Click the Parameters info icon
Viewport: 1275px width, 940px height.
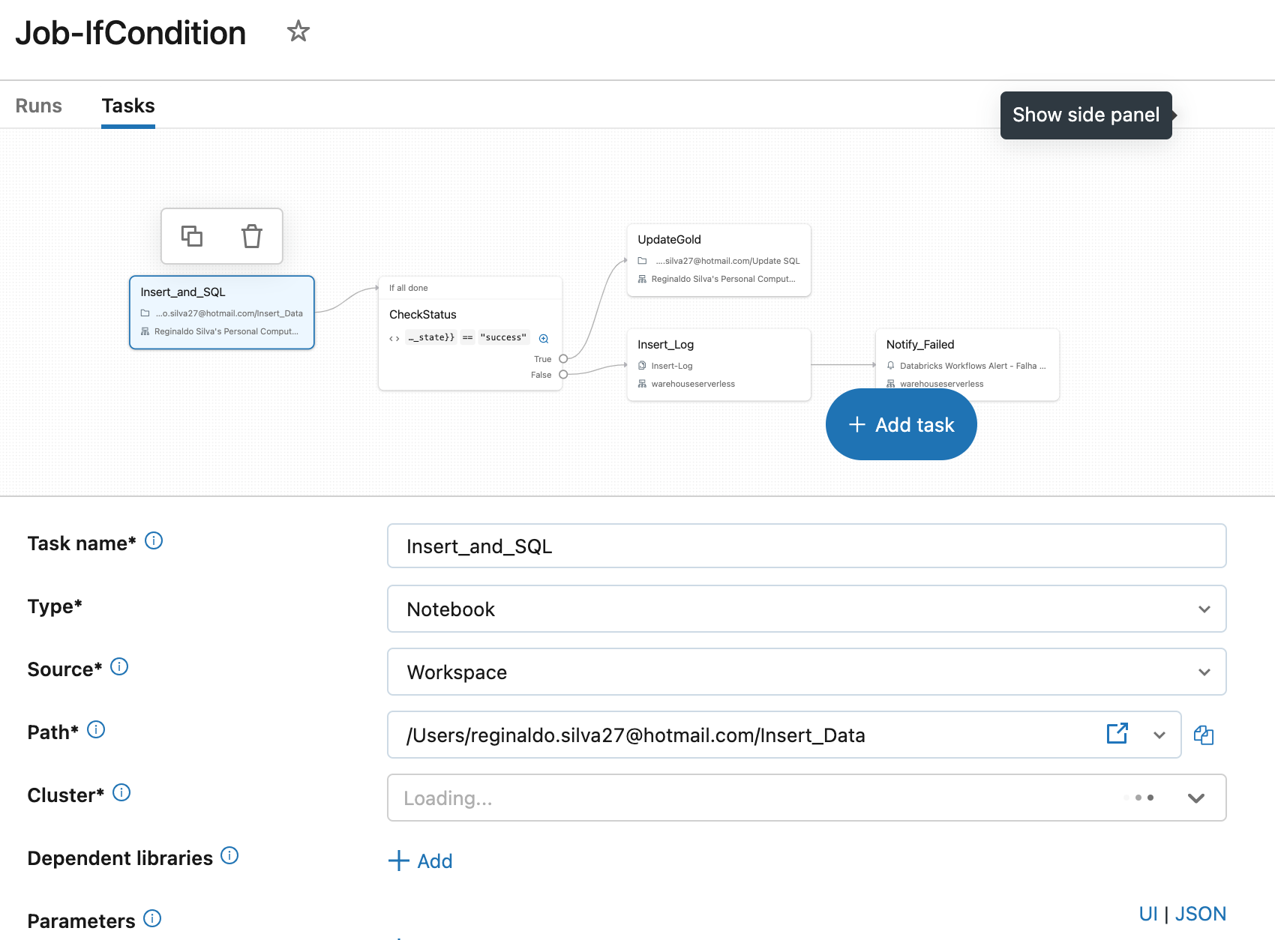[152, 918]
